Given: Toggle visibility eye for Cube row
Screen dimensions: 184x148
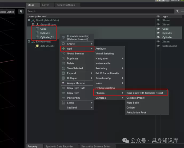Looking at the screenshot, I should click(158, 29).
